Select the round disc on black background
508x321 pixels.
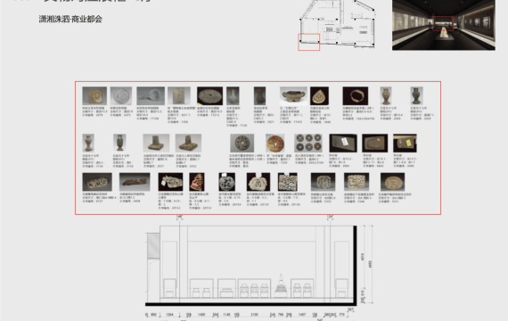210,95
